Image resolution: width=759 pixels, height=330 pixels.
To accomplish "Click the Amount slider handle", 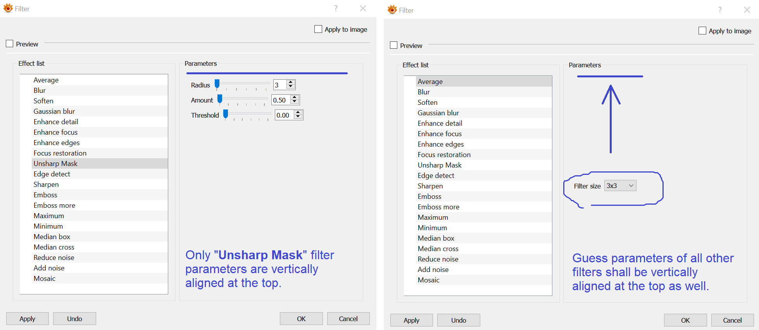I will [x=220, y=99].
